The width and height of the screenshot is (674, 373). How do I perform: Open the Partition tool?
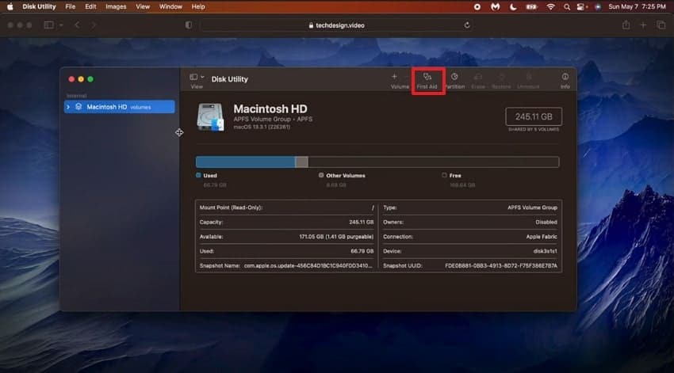click(454, 80)
